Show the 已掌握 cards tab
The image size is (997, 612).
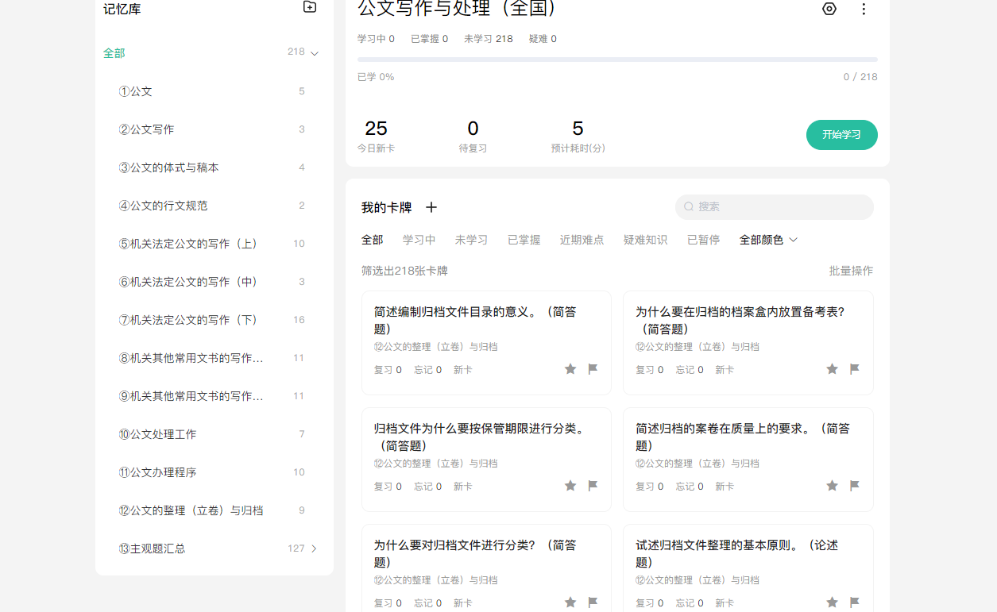click(524, 240)
